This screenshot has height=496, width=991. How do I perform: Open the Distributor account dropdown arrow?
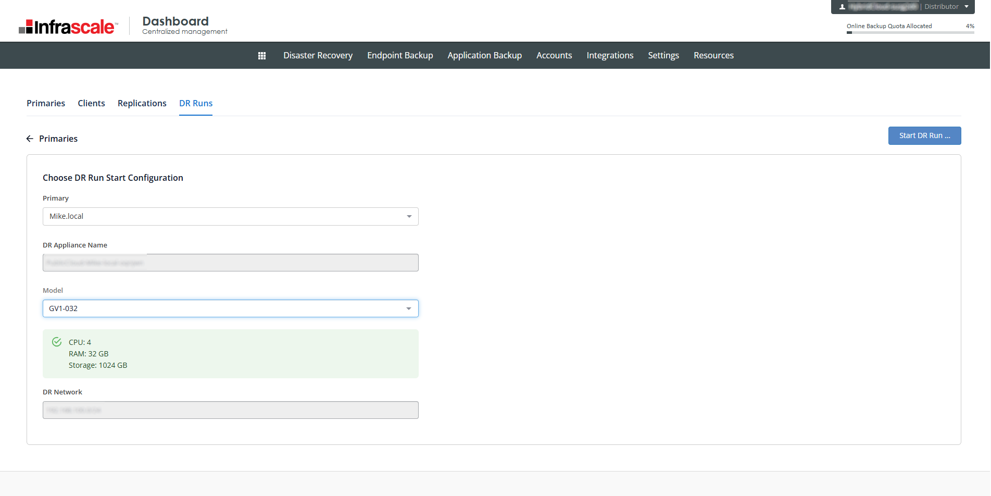coord(967,7)
